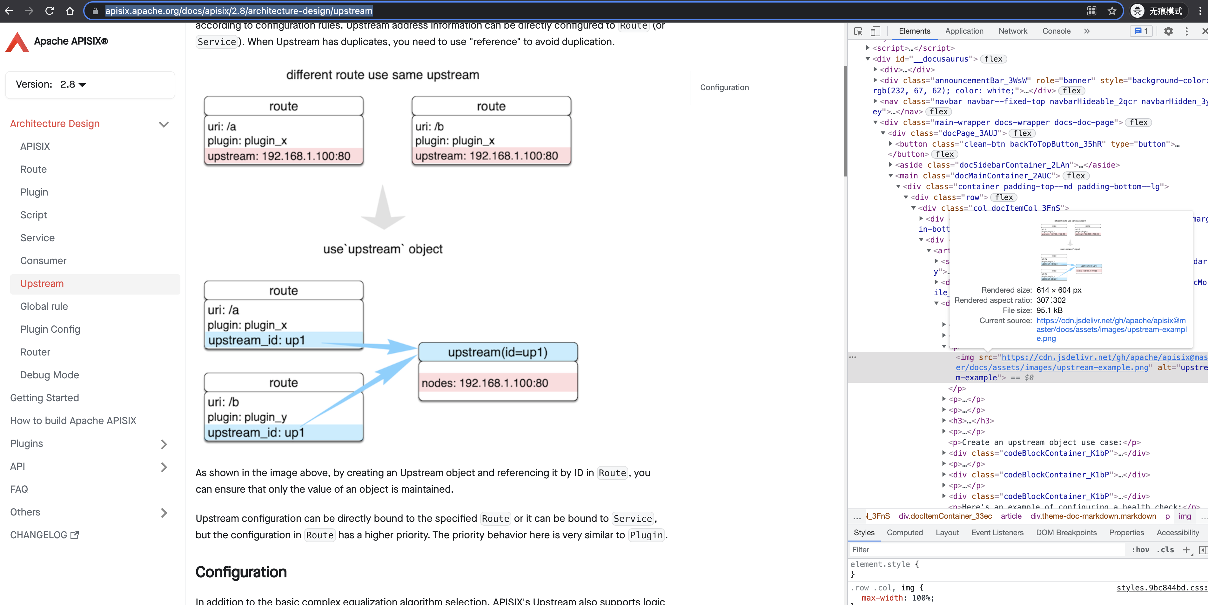Click the styles Filter input field
Image resolution: width=1208 pixels, height=605 pixels.
[985, 550]
